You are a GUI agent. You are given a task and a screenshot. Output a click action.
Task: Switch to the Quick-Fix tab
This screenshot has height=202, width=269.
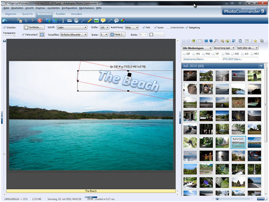[x=27, y=14]
